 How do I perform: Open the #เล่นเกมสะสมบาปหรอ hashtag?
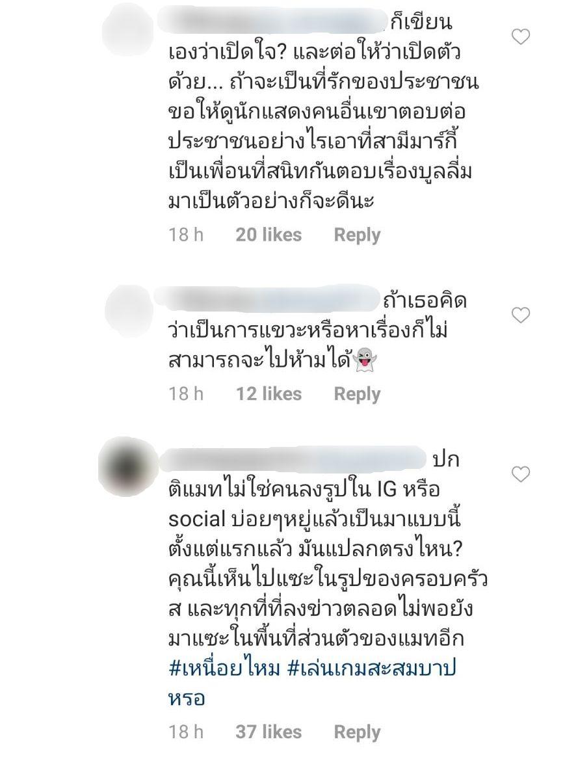click(x=312, y=684)
